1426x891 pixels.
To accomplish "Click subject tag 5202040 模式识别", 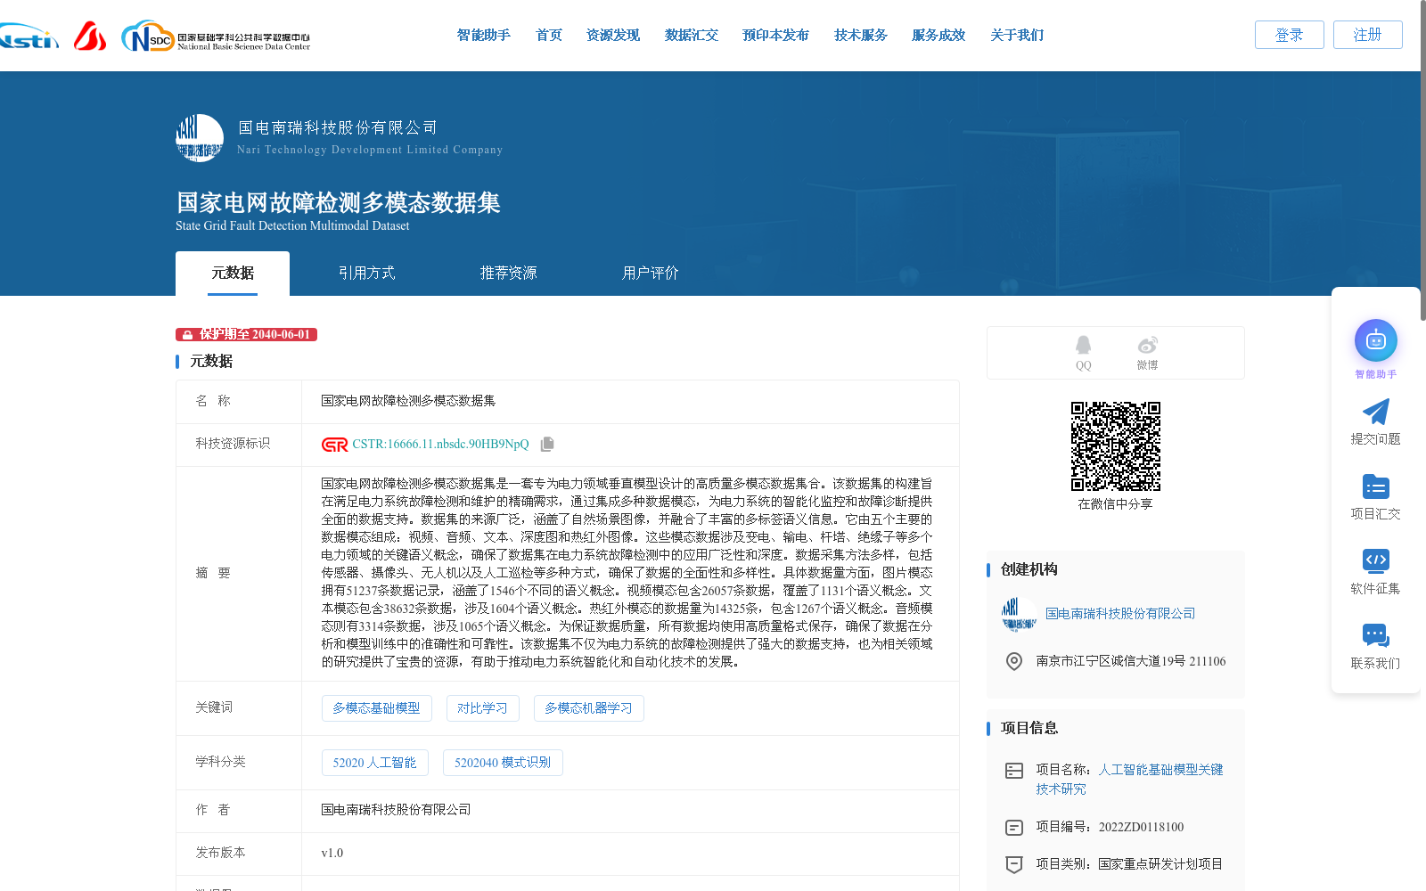I will coord(503,763).
